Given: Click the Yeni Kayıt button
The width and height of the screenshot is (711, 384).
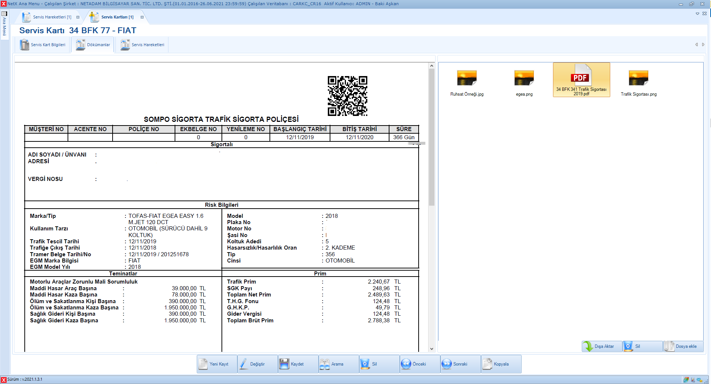Looking at the screenshot, I should tap(217, 364).
